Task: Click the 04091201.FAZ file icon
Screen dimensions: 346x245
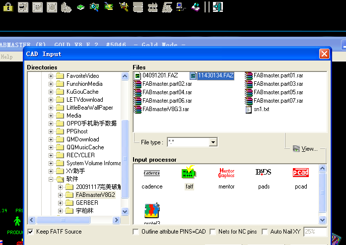Action: tap(138, 76)
